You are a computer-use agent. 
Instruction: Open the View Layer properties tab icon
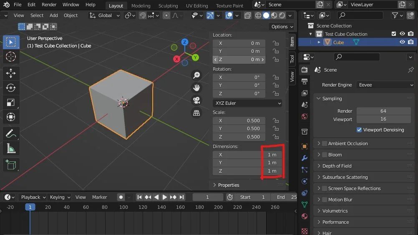[305, 93]
